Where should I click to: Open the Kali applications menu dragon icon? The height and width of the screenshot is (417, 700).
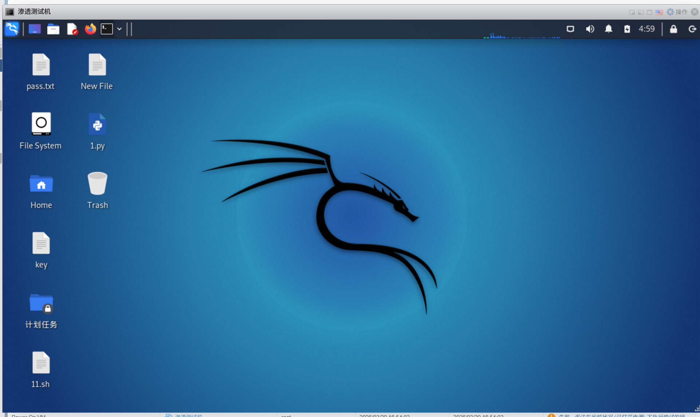pos(12,29)
